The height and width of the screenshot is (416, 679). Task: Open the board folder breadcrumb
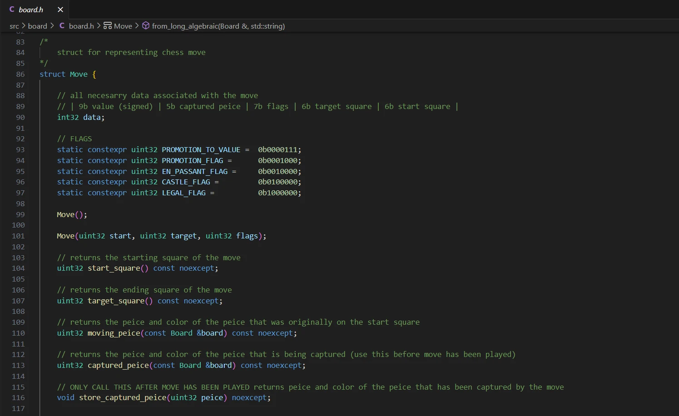(37, 26)
